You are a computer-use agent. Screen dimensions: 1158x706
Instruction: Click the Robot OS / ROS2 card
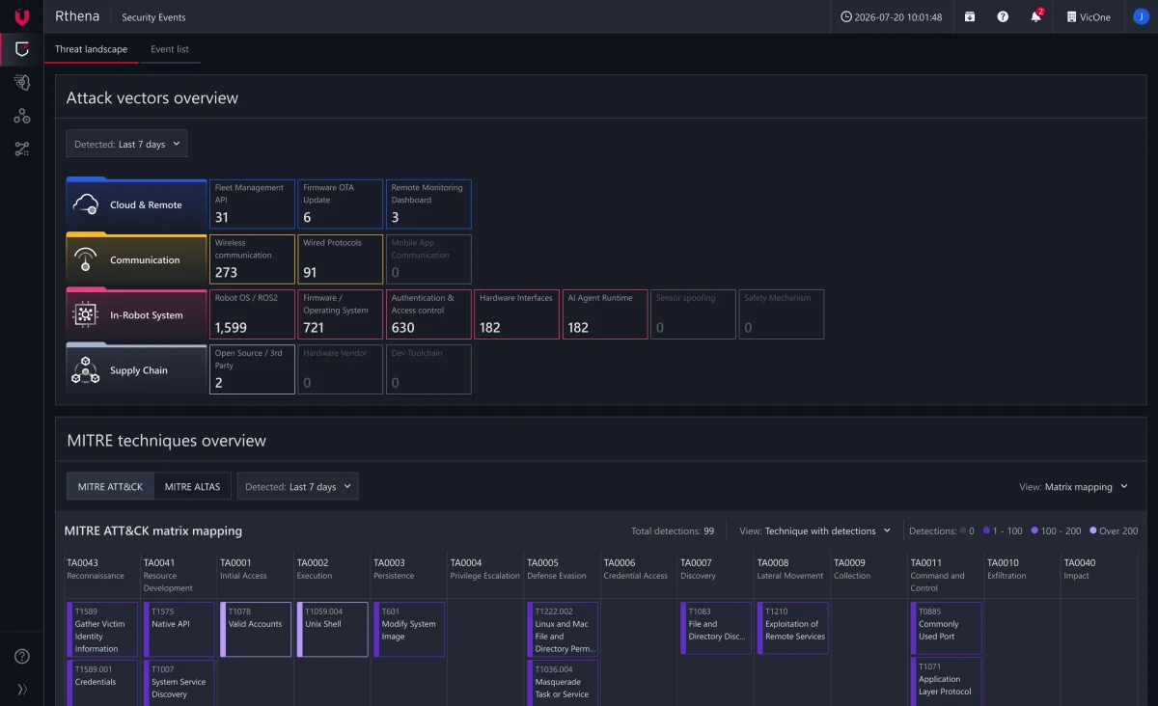coord(252,314)
